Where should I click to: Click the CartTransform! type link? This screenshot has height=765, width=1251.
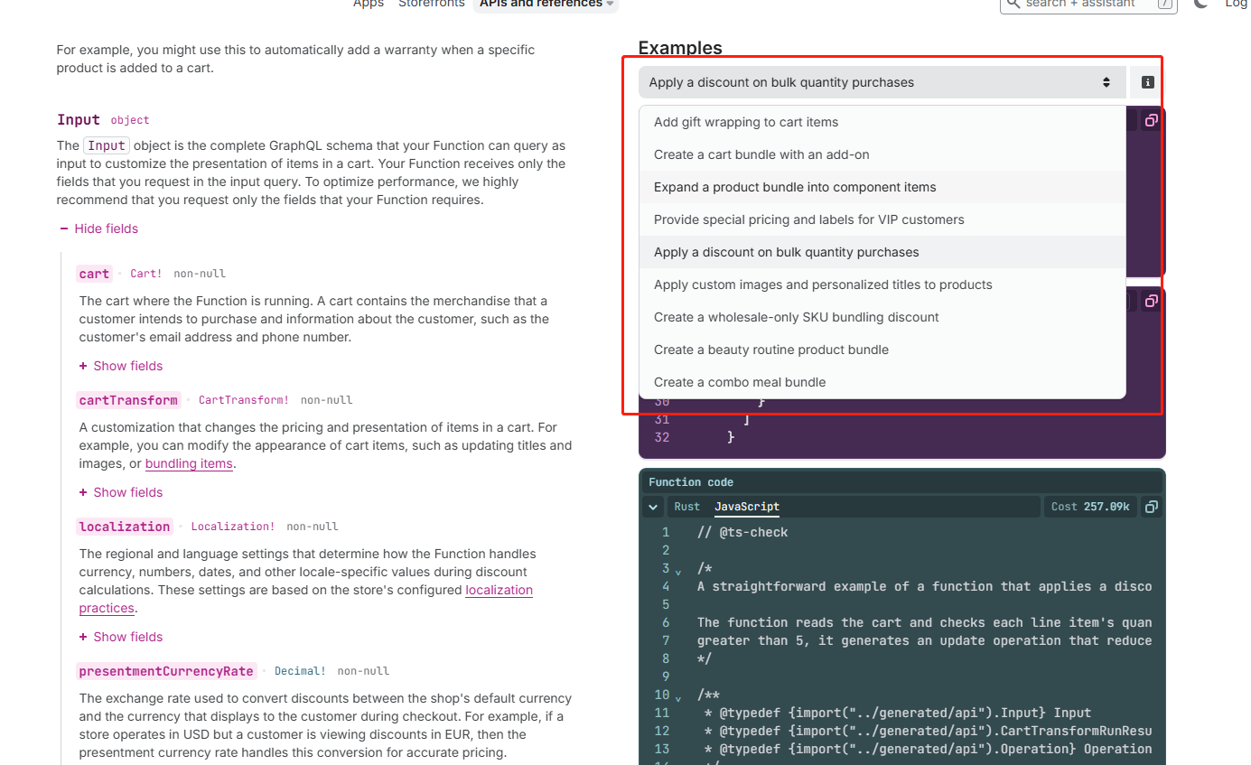244,400
